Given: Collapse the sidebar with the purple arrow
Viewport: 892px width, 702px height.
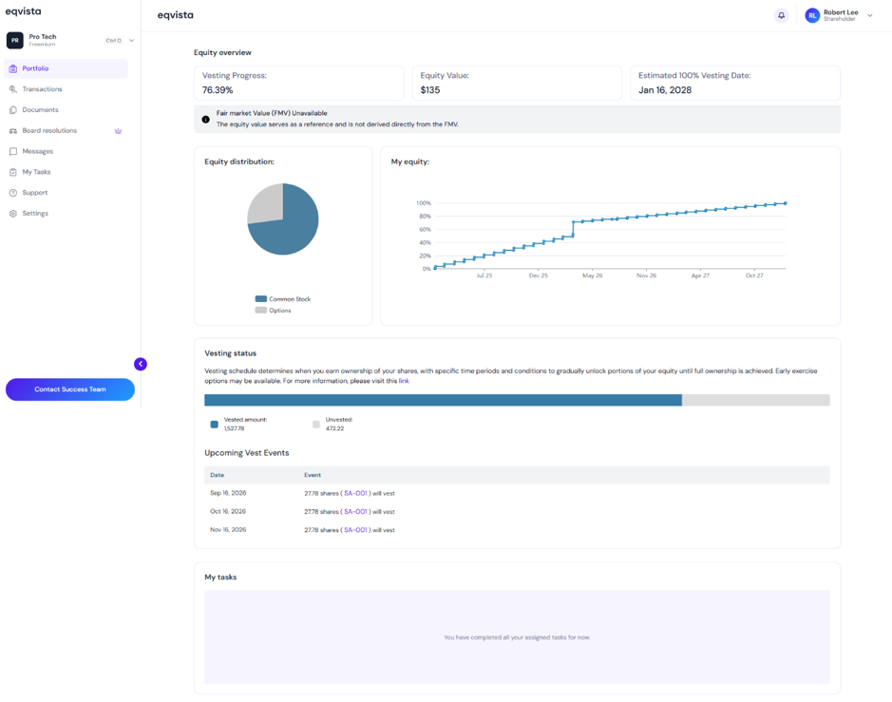Looking at the screenshot, I should [x=141, y=364].
